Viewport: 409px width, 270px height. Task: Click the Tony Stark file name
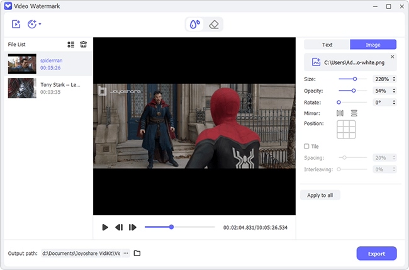(60, 85)
